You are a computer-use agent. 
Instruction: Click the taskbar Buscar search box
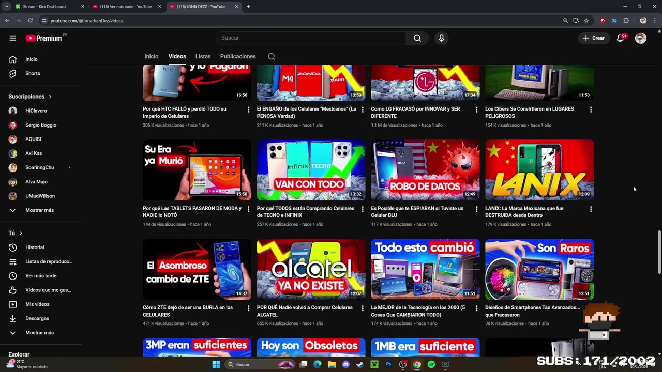tap(260, 364)
